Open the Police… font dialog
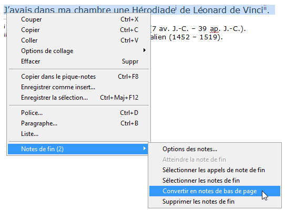 point(79,113)
